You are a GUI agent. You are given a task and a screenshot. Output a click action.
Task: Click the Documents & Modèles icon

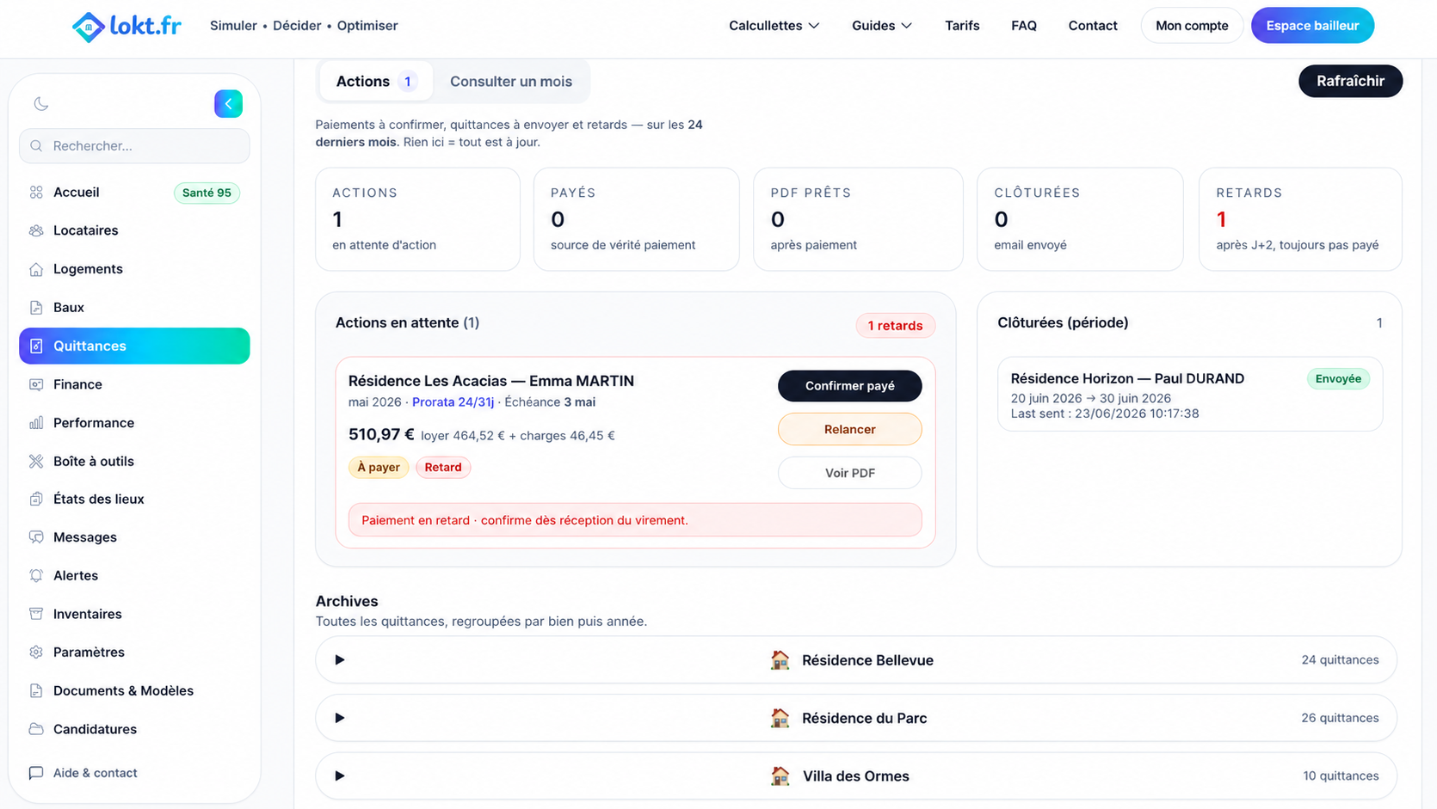click(36, 691)
